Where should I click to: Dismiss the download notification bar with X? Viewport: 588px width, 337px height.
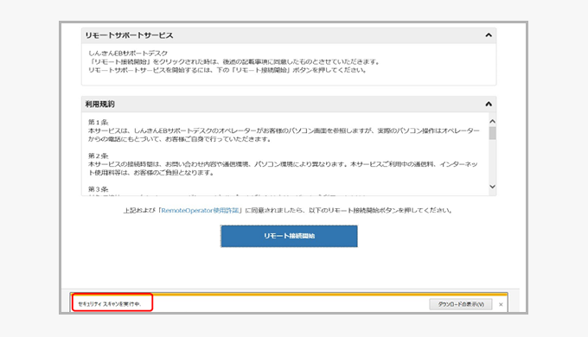[501, 305]
